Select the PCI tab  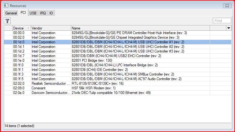(23, 13)
